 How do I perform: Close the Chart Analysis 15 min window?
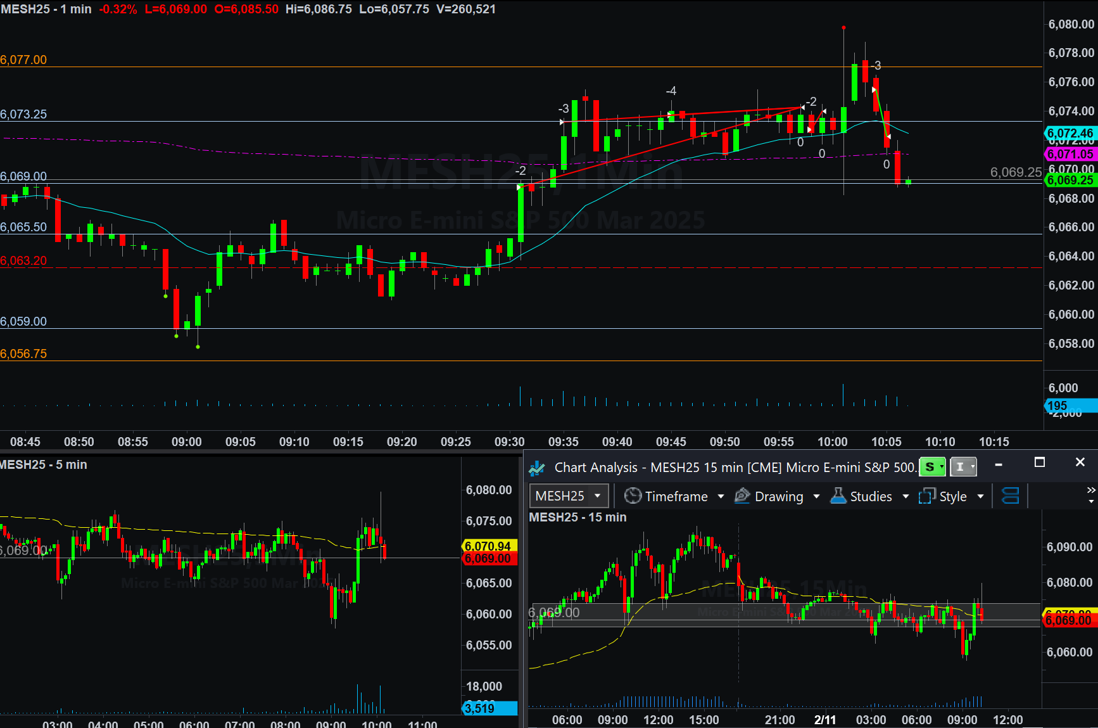click(x=1080, y=463)
